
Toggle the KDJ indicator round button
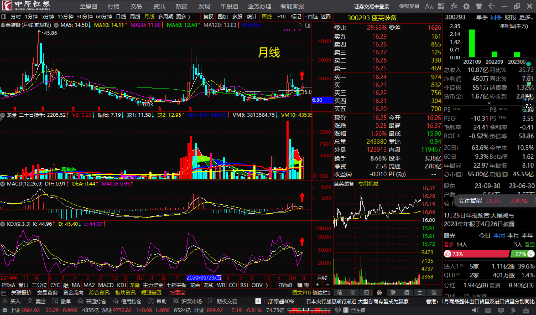(3, 224)
